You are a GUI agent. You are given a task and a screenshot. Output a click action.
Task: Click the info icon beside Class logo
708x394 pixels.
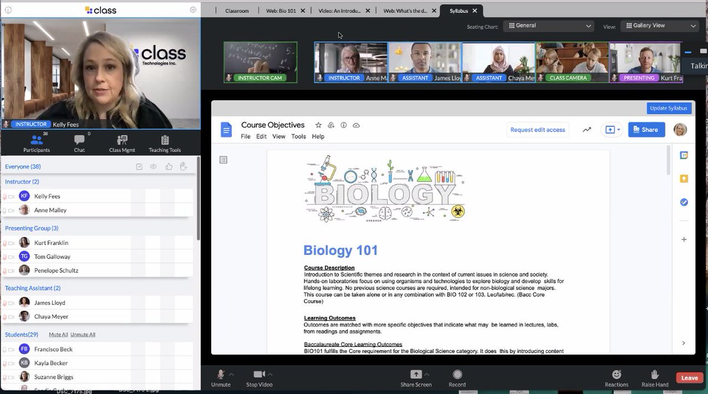(x=8, y=10)
